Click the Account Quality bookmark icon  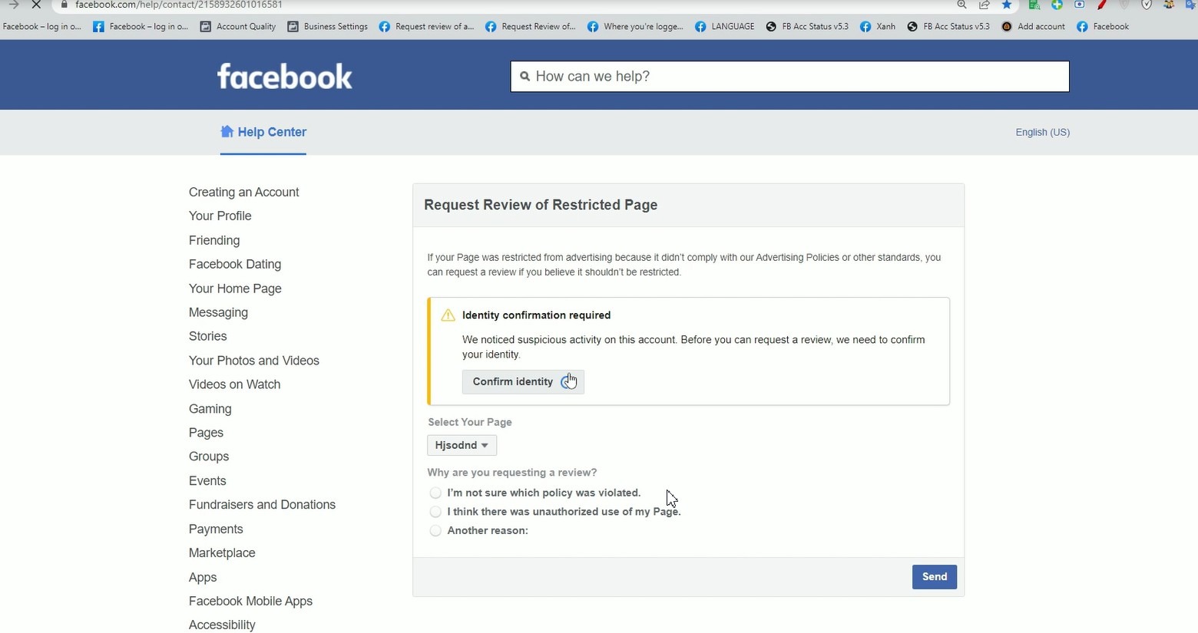click(205, 26)
